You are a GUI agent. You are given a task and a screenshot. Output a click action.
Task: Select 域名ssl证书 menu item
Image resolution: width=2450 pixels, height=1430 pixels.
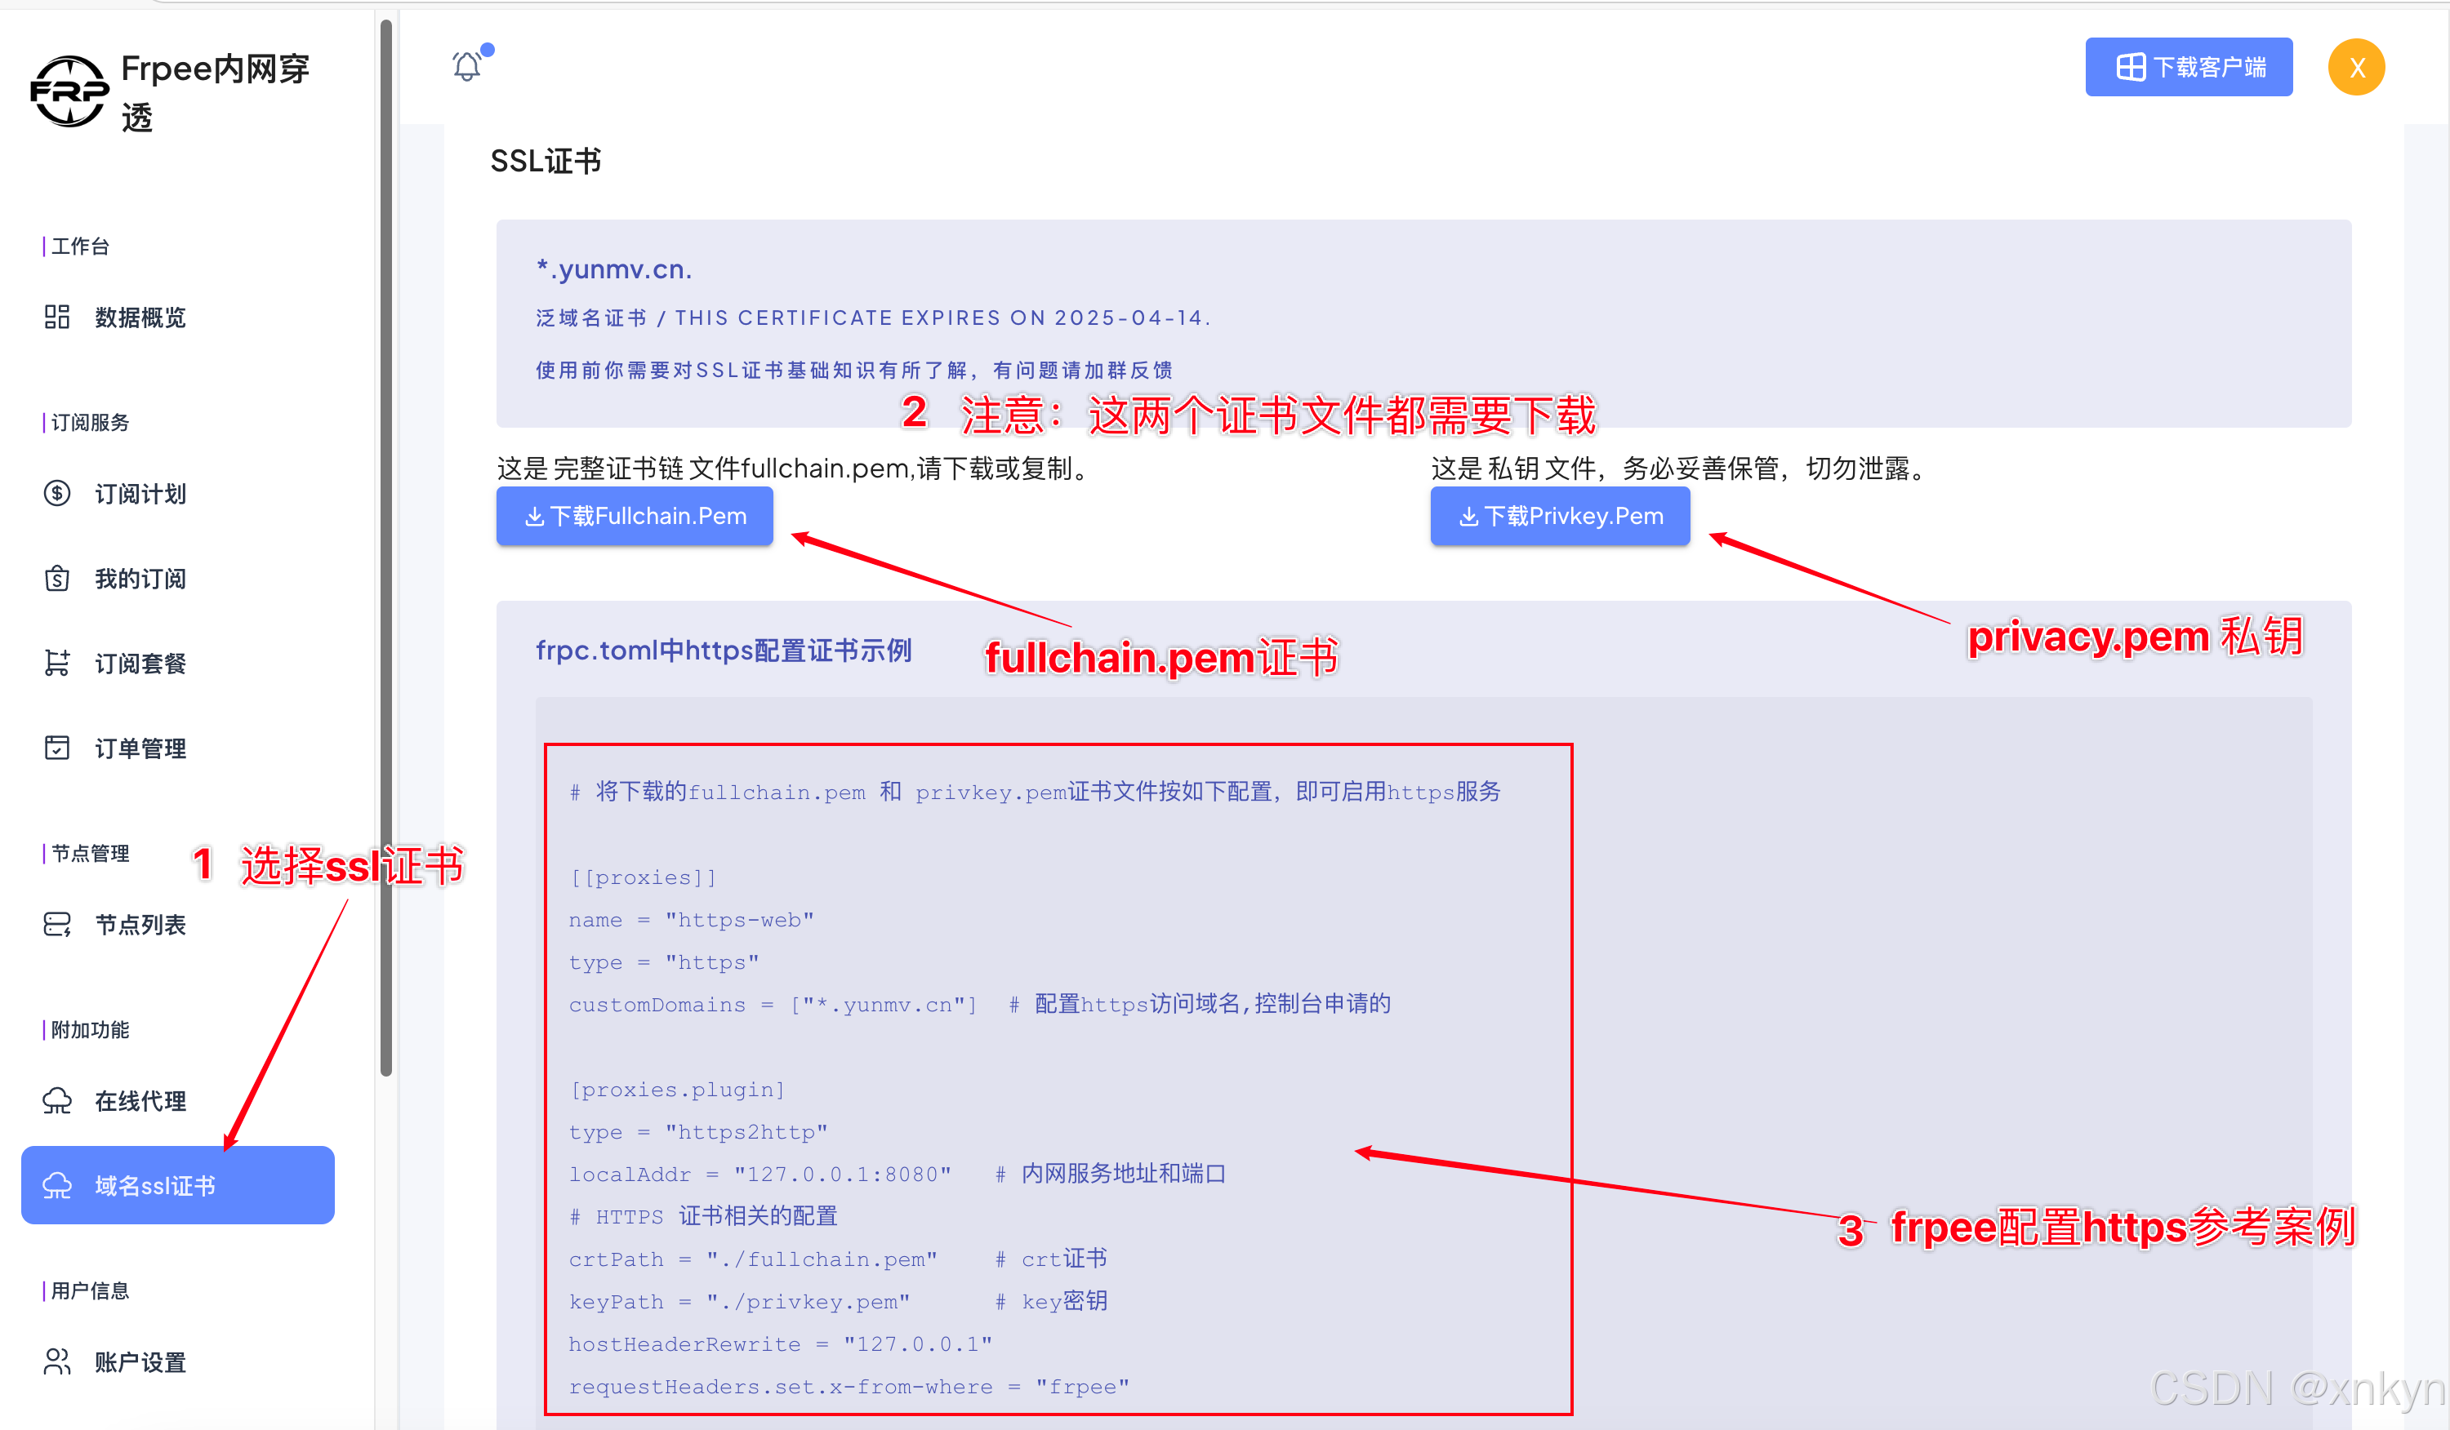(x=178, y=1186)
